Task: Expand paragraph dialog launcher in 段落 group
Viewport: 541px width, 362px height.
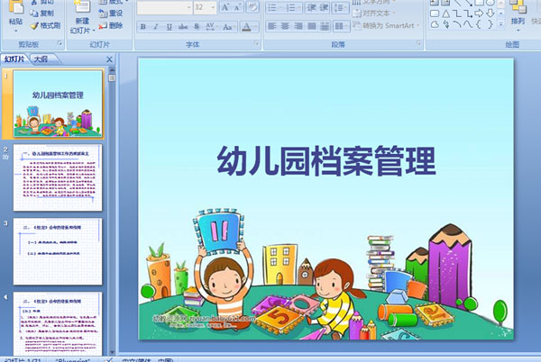Action: (x=418, y=43)
